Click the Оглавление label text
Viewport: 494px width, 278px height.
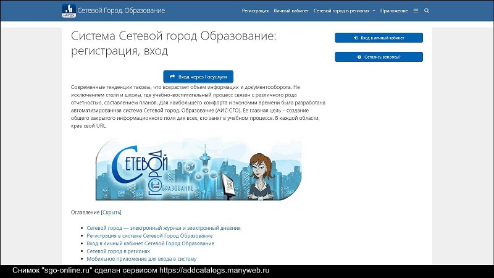(x=85, y=213)
